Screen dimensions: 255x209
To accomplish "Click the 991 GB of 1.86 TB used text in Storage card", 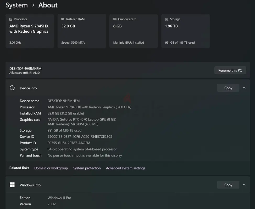I will [x=180, y=43].
